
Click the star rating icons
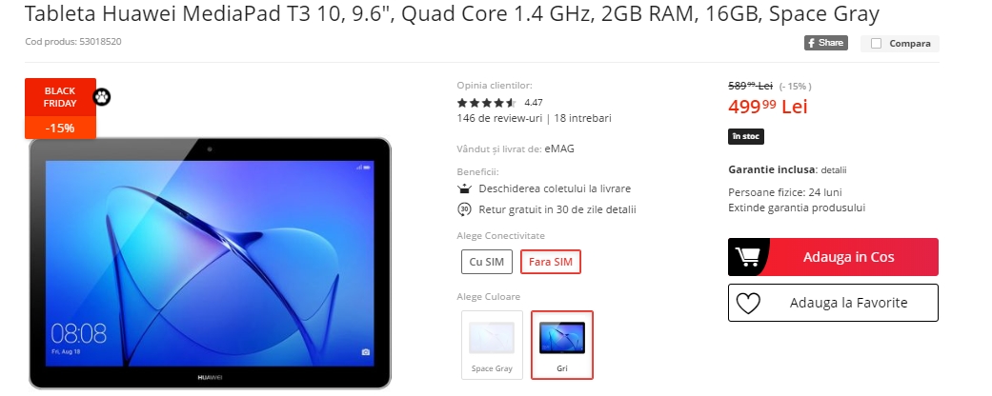[487, 102]
